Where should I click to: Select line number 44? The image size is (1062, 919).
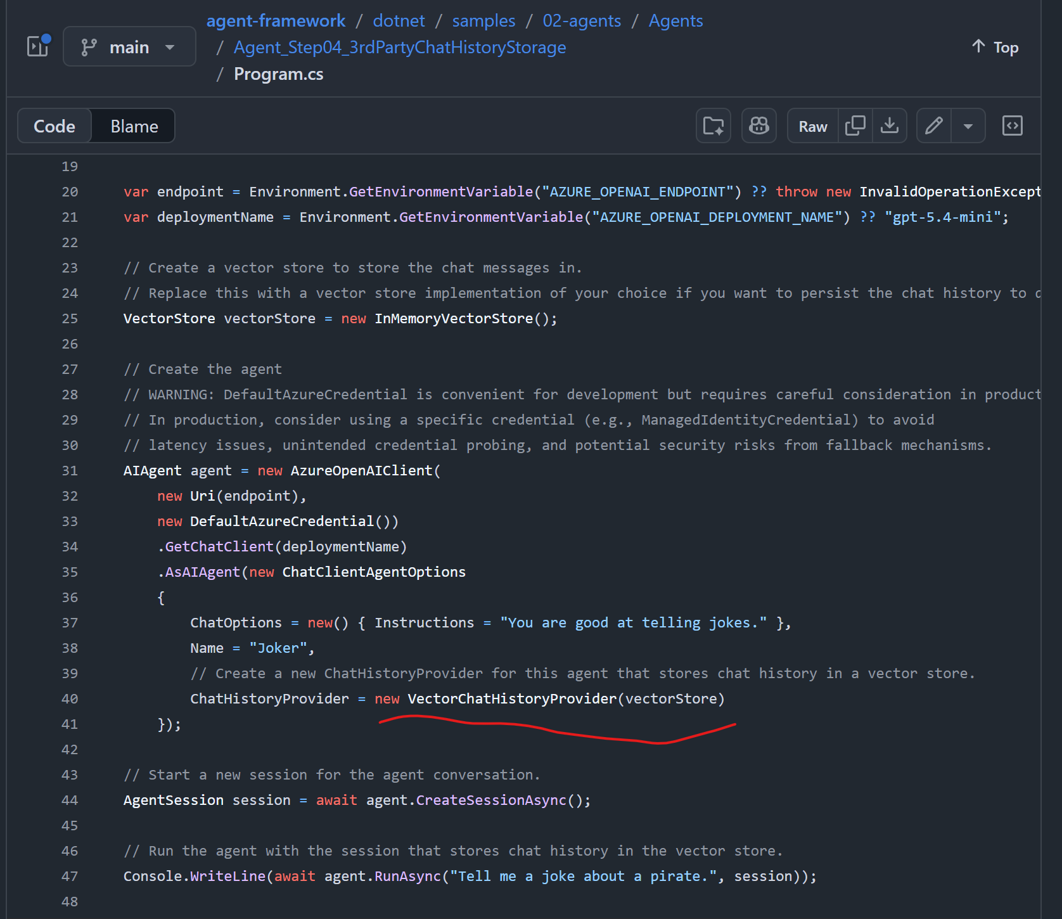pyautogui.click(x=70, y=800)
